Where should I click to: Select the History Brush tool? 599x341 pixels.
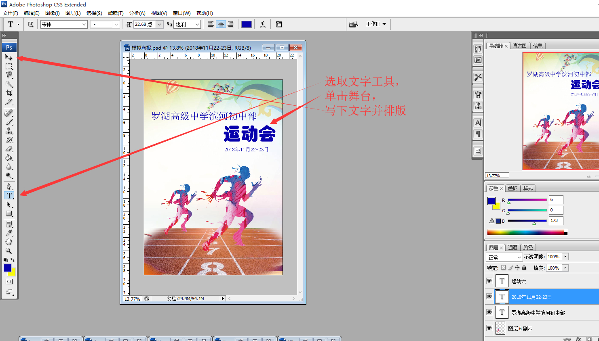[9, 140]
